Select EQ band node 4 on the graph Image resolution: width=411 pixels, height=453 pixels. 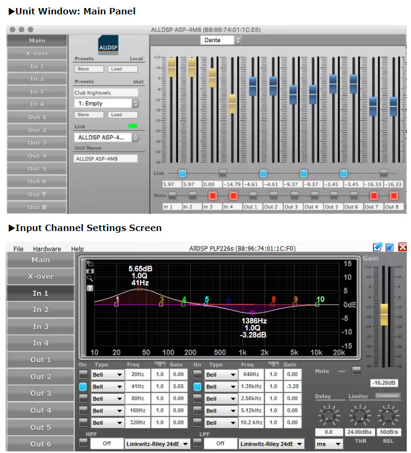(x=183, y=304)
